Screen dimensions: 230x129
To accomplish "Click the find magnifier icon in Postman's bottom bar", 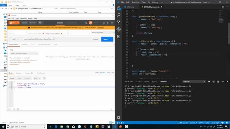I will click(x=14, y=109).
